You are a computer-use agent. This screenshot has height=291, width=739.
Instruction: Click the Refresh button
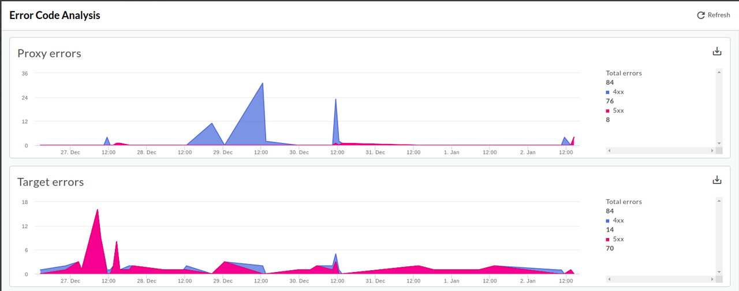coord(714,15)
